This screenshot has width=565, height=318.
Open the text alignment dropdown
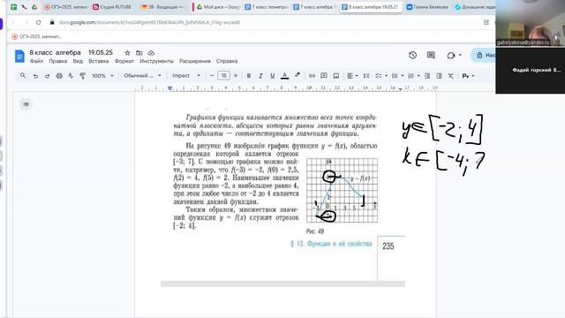pyautogui.click(x=352, y=76)
